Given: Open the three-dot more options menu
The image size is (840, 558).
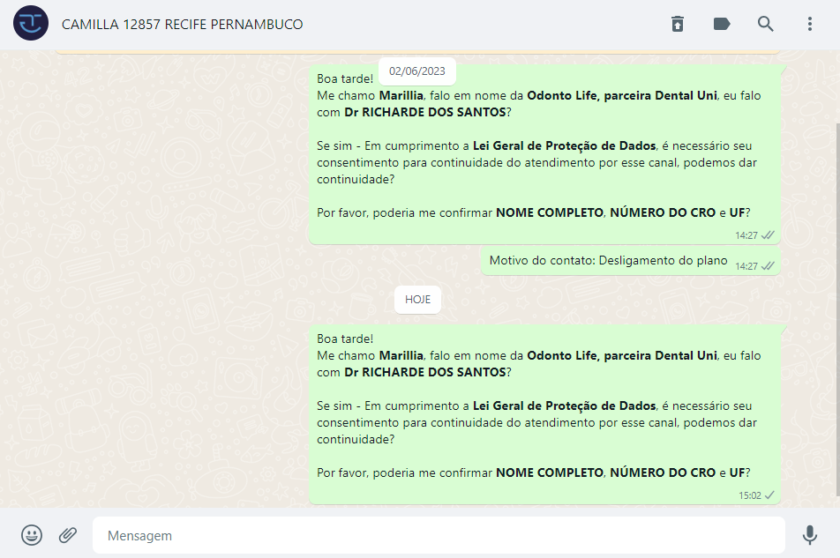Looking at the screenshot, I should pyautogui.click(x=810, y=24).
